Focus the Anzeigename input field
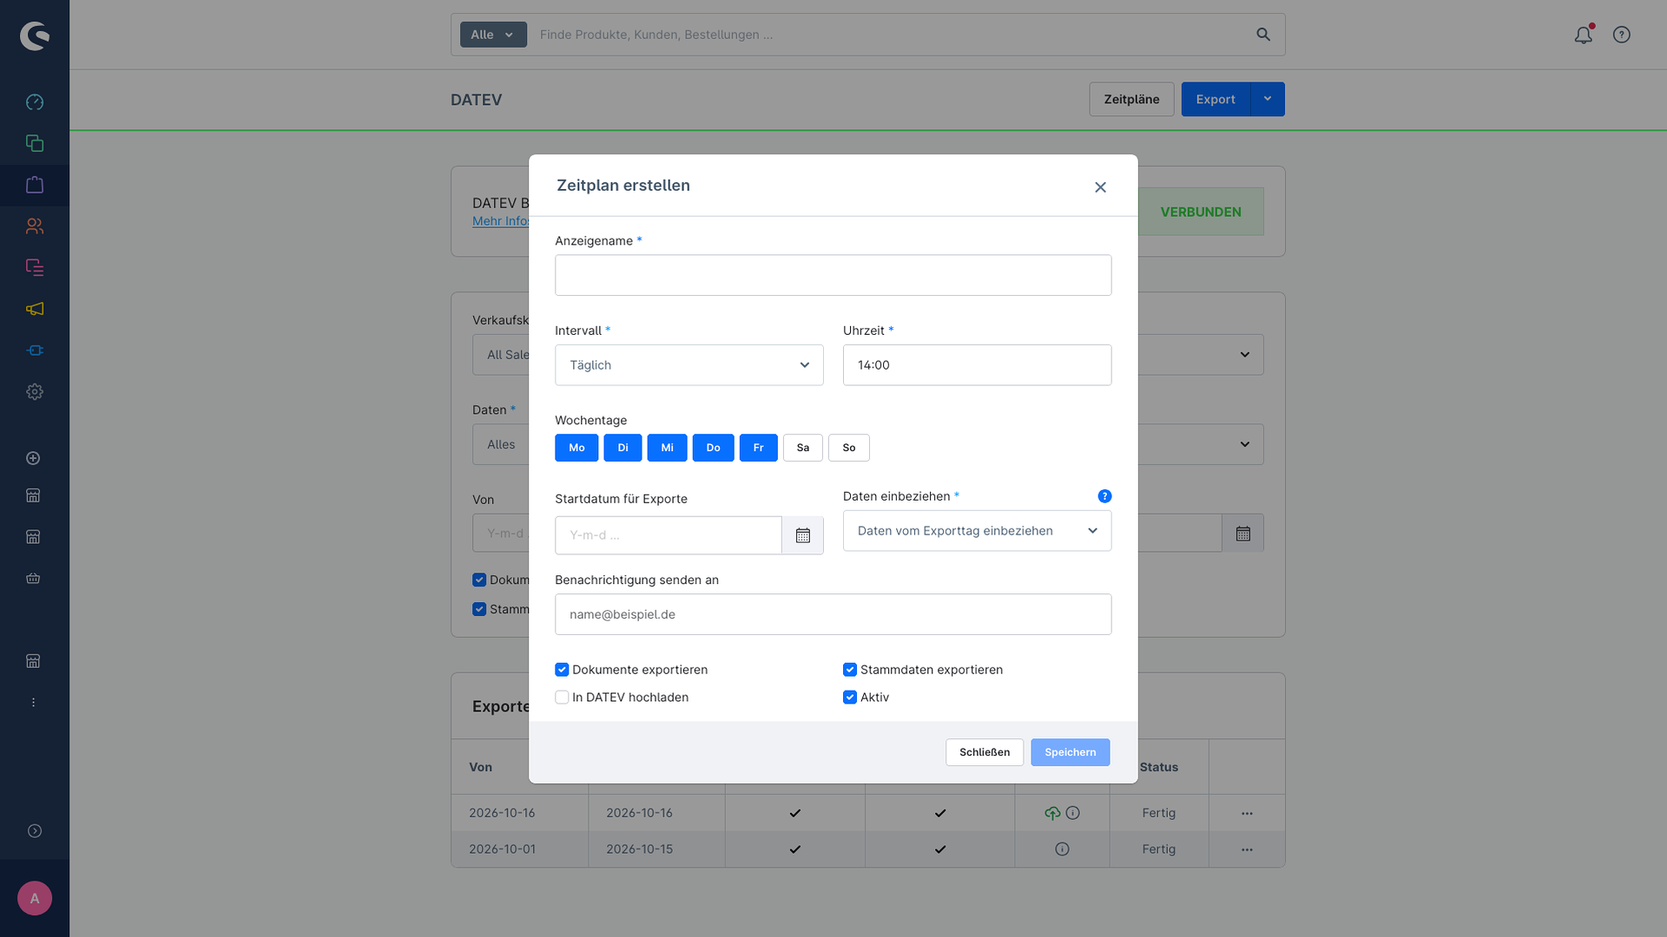The width and height of the screenshot is (1667, 937). click(833, 275)
